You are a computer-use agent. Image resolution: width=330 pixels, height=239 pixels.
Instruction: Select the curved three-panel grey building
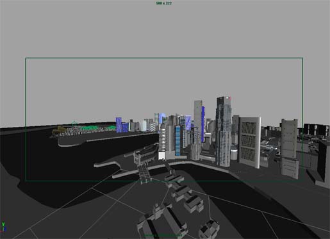coord(250,142)
